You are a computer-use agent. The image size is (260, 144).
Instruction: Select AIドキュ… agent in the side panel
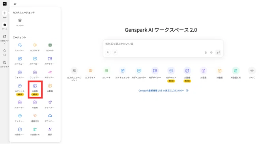tap(20, 61)
